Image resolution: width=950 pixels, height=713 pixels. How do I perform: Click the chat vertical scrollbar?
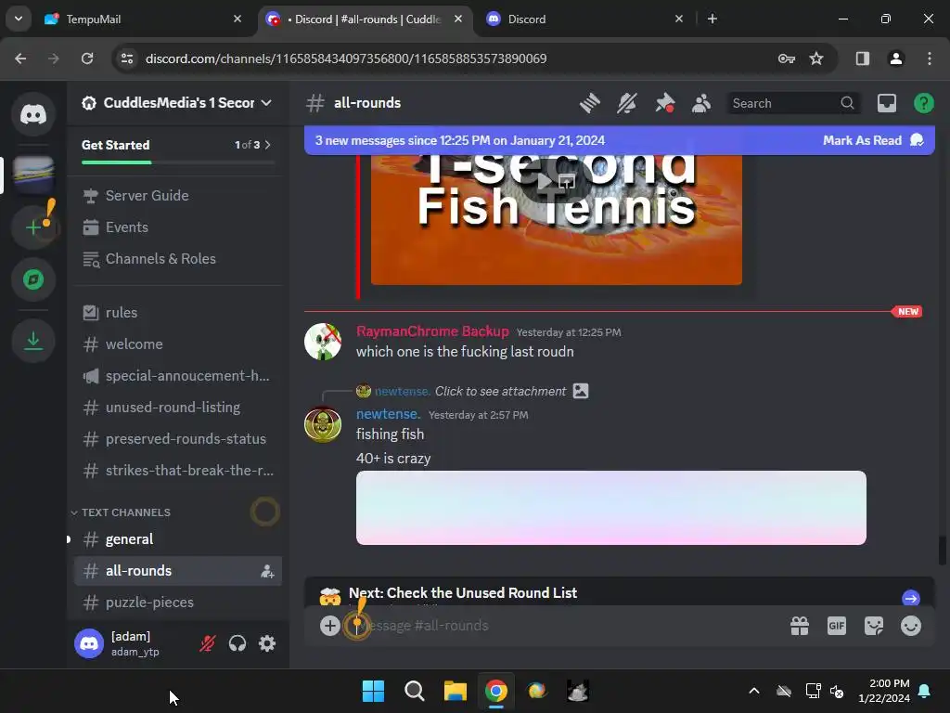coord(943,551)
